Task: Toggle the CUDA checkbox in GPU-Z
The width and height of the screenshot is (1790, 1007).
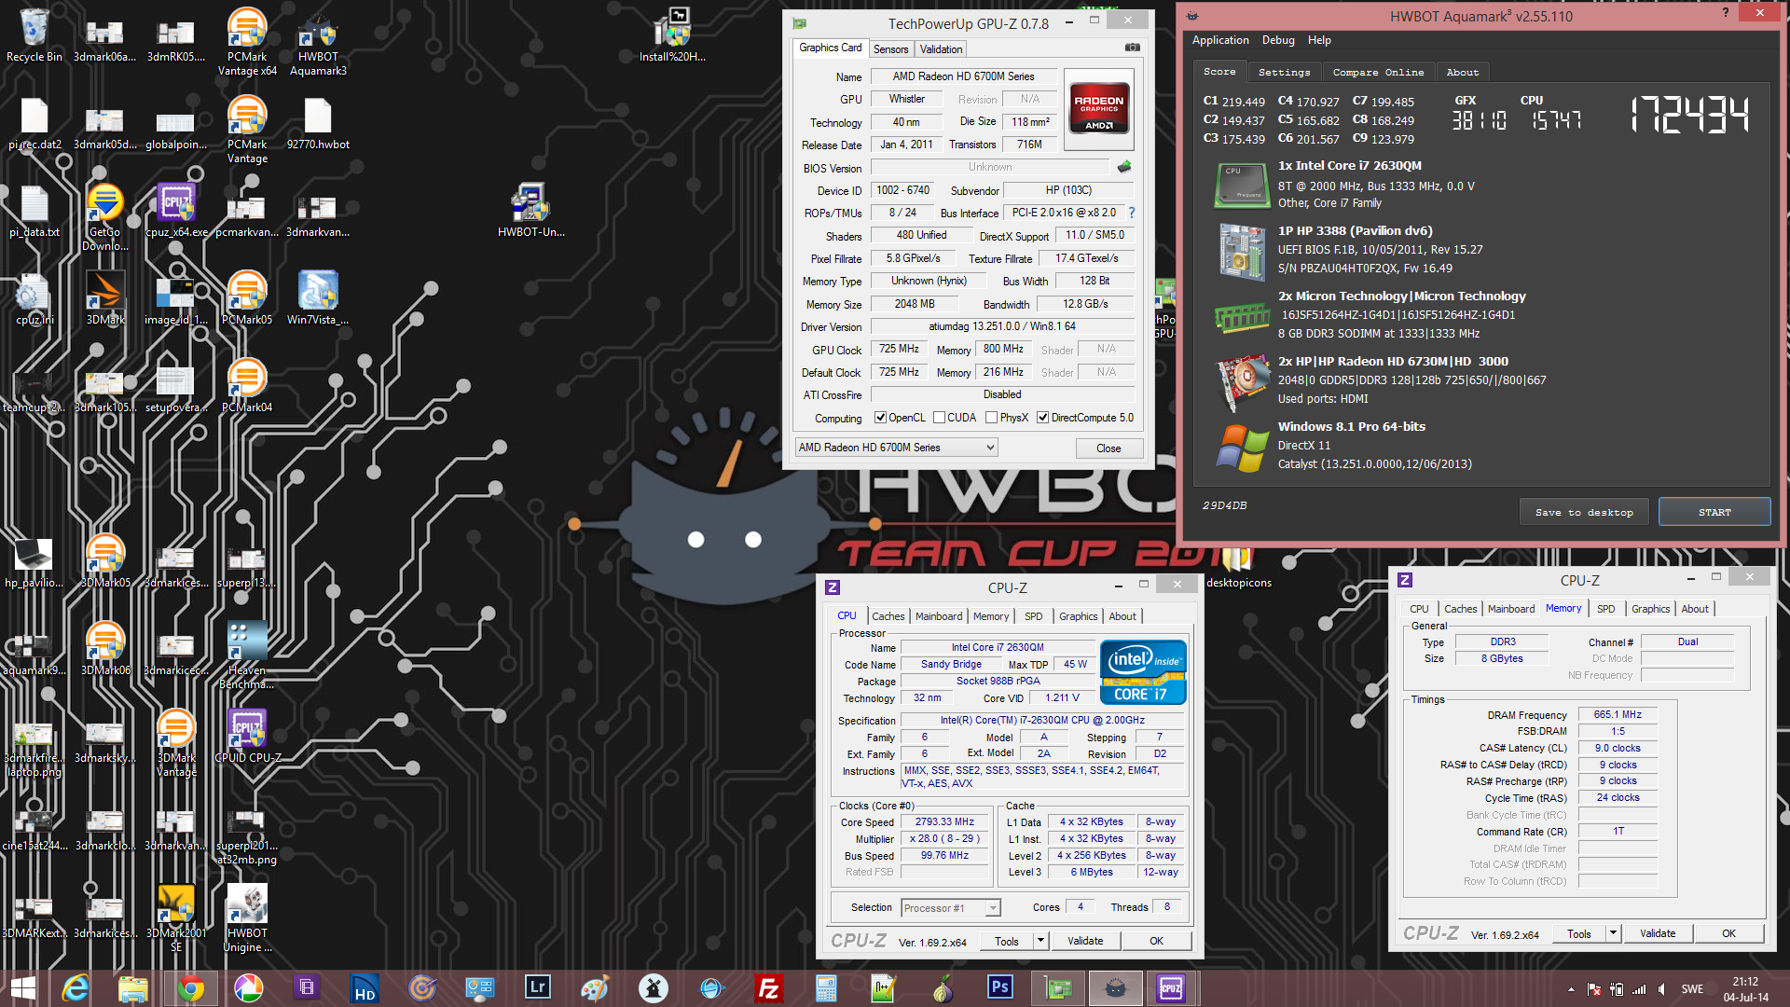Action: tap(939, 418)
